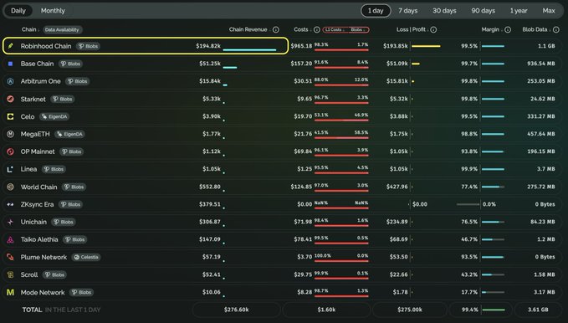Click the Mode Network yellow M logo

click(x=11, y=292)
